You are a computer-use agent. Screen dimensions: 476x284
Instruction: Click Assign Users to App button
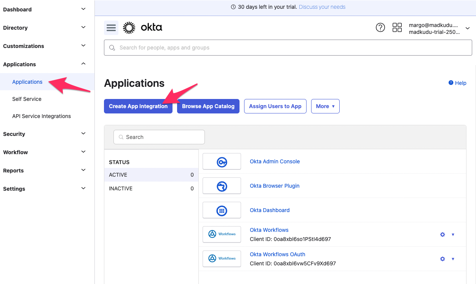(275, 106)
